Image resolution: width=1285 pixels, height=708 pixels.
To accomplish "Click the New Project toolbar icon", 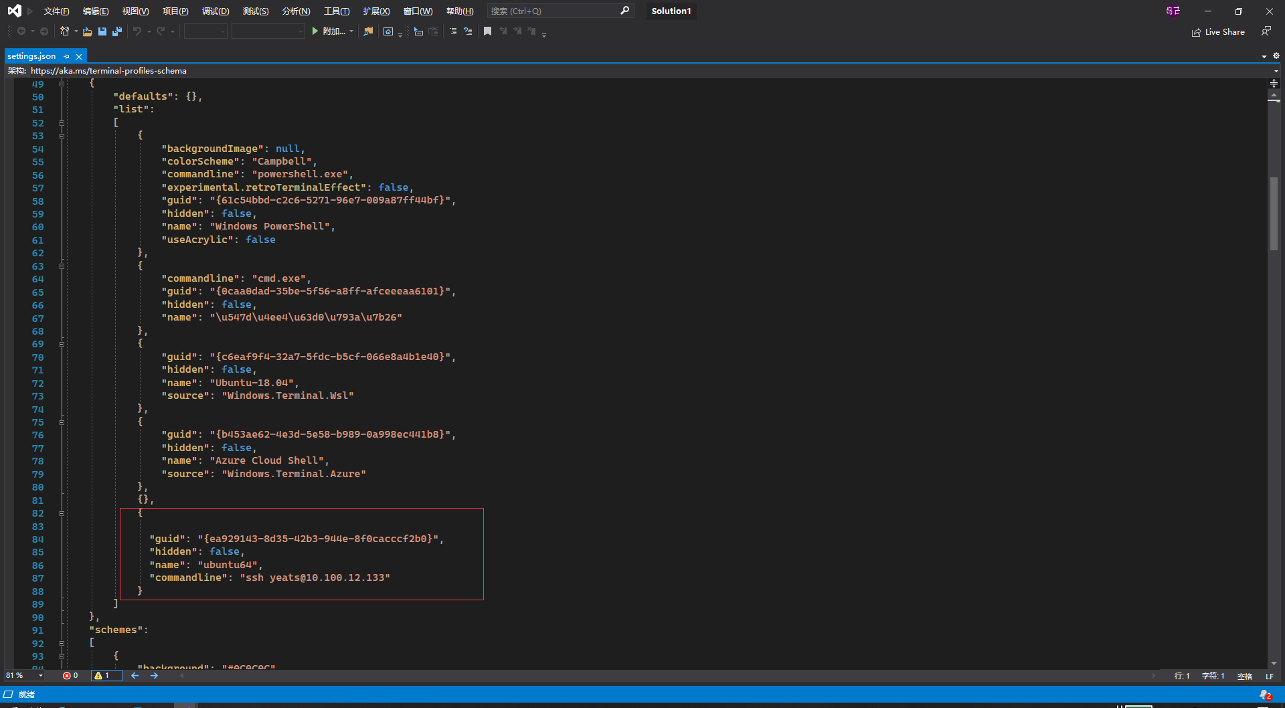I will [65, 31].
